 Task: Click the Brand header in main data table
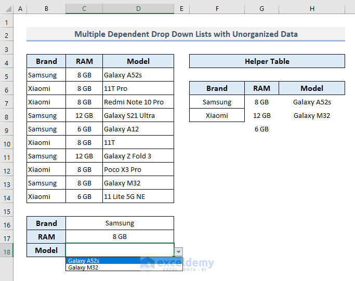point(46,61)
